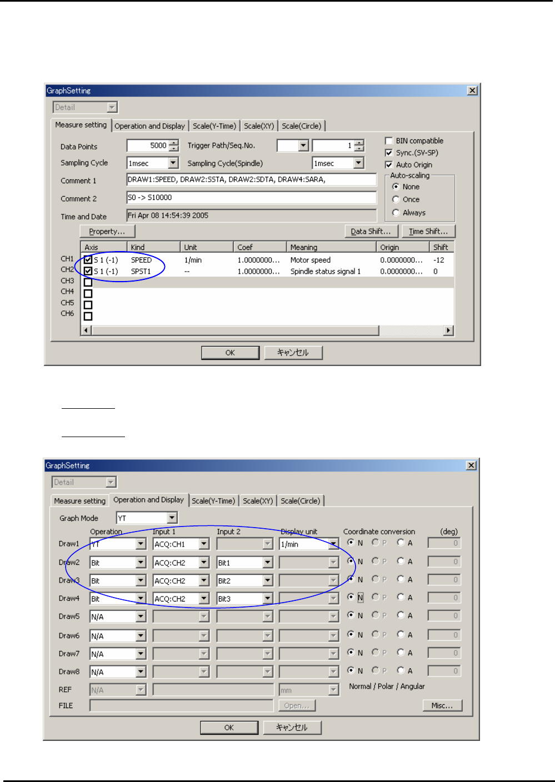555x782 pixels.
Task: Enable the CH3 channel checkbox
Action: (x=88, y=282)
